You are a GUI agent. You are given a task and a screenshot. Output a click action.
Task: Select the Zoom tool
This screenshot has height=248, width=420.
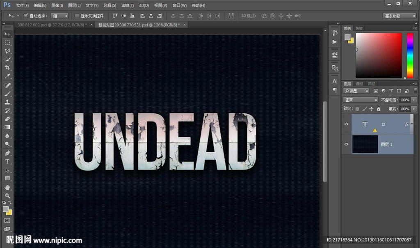click(7, 195)
